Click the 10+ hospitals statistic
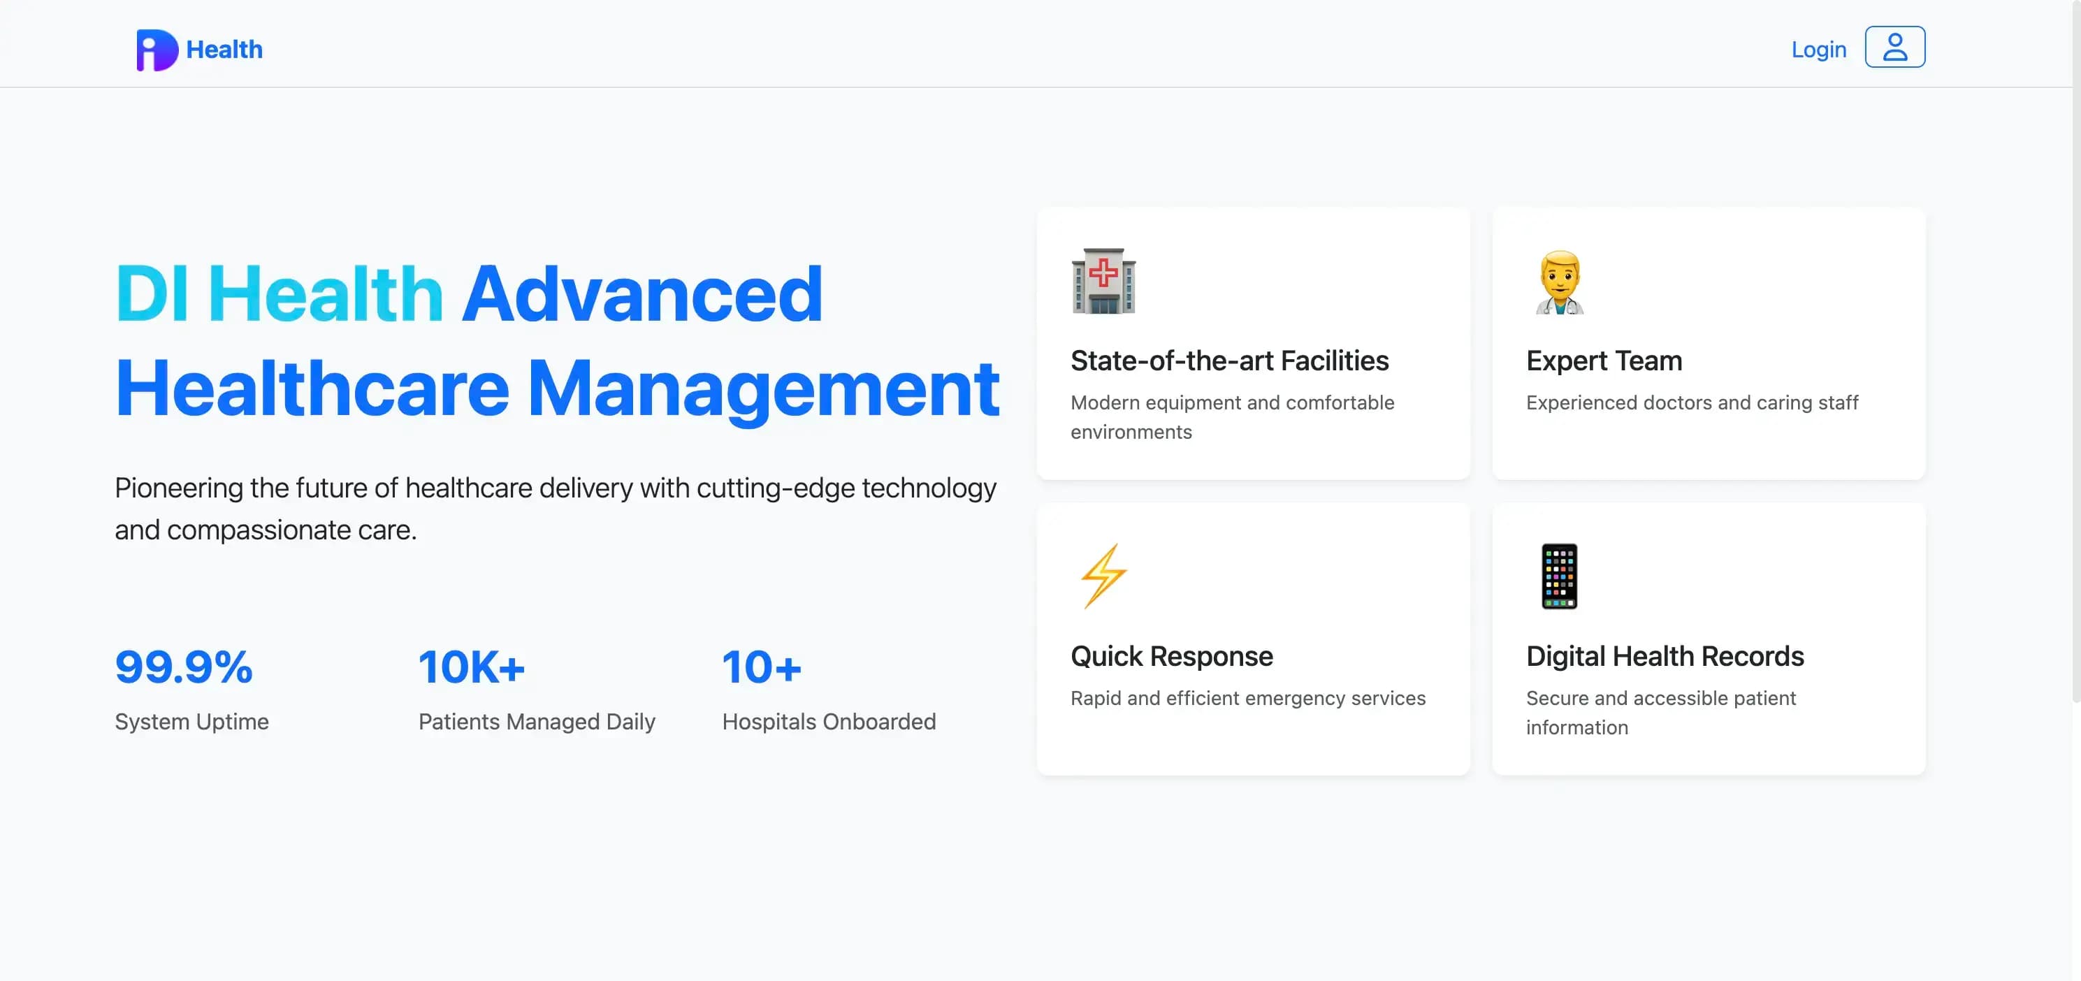 [x=762, y=667]
